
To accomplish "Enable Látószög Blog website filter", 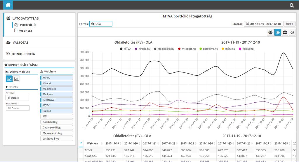I will coord(57,138).
